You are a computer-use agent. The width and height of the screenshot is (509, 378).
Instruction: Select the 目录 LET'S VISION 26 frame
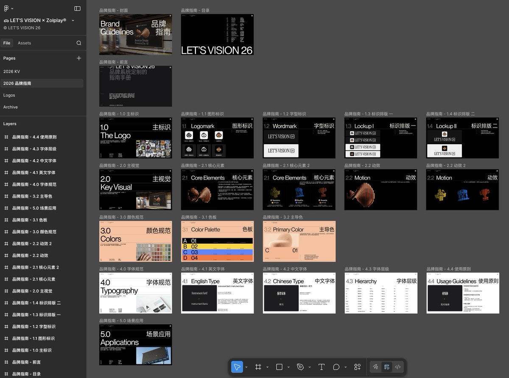pyautogui.click(x=217, y=34)
